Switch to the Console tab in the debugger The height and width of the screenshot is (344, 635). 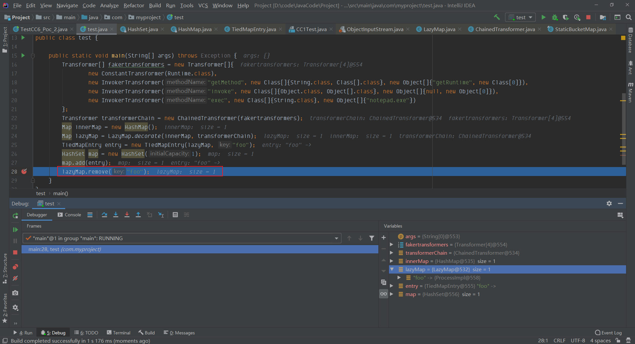(69, 215)
